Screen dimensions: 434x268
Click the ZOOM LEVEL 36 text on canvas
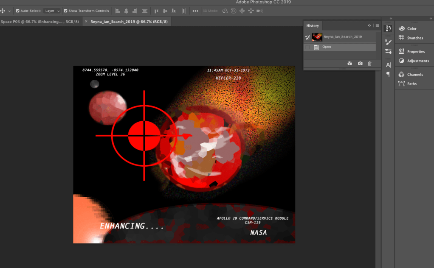pos(110,74)
